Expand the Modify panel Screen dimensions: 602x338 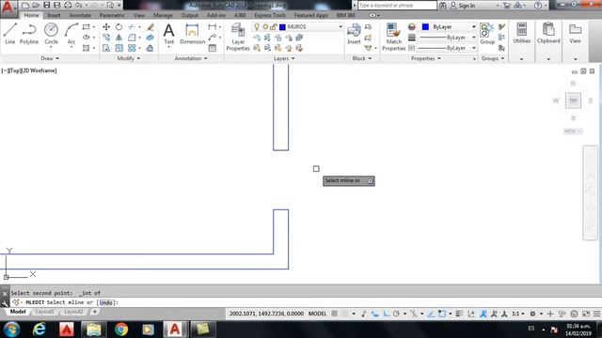129,58
